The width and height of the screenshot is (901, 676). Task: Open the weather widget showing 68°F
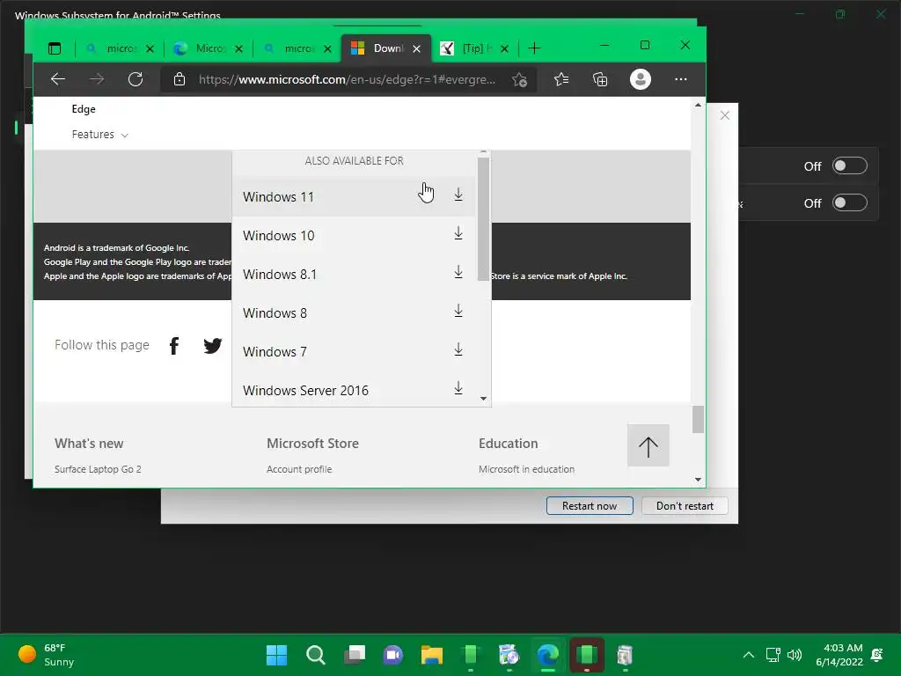point(46,655)
